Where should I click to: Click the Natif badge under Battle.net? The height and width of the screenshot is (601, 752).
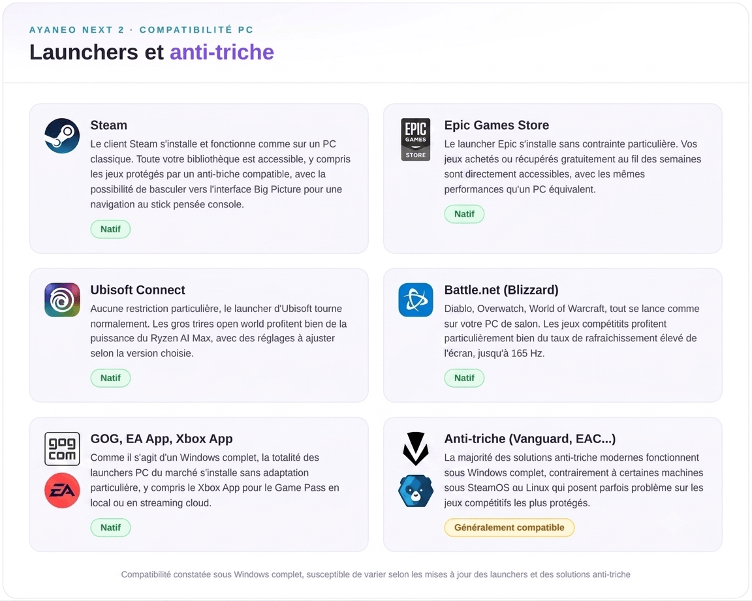tap(464, 378)
